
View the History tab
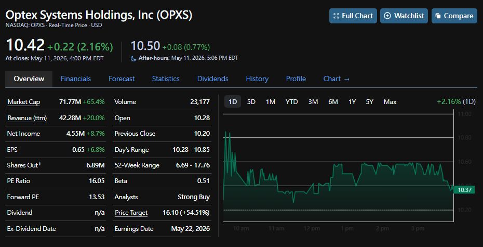pyautogui.click(x=257, y=79)
